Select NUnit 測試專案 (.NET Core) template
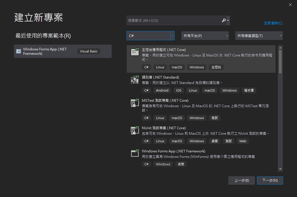The height and width of the screenshot is (197, 297). [x=201, y=134]
